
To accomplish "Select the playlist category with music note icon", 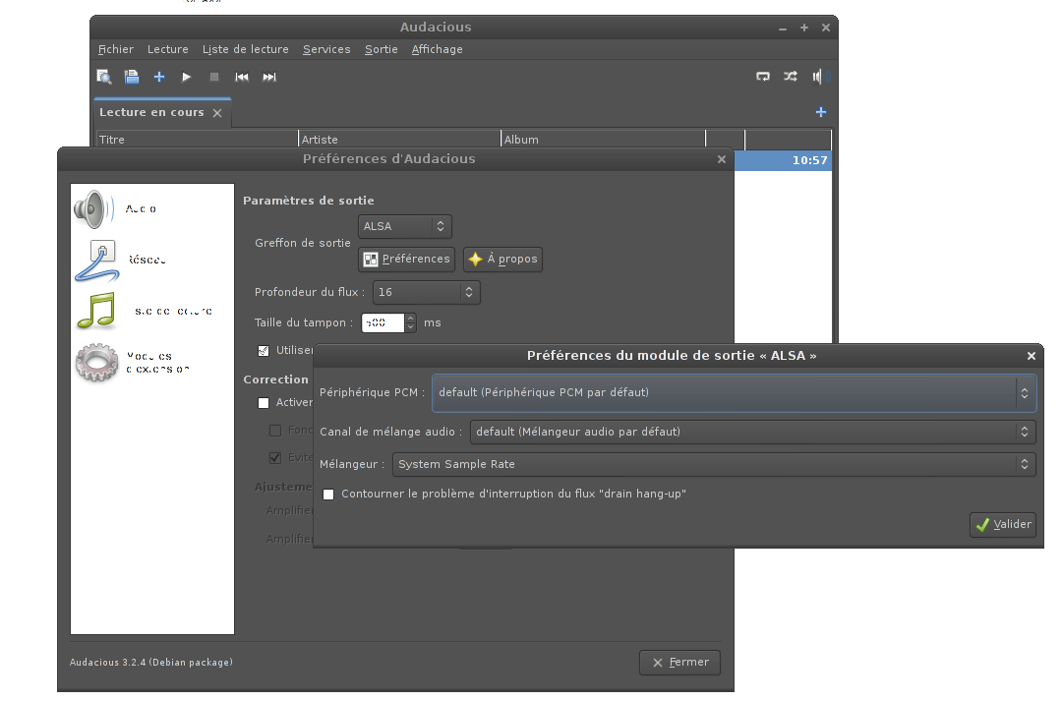I will (96, 311).
